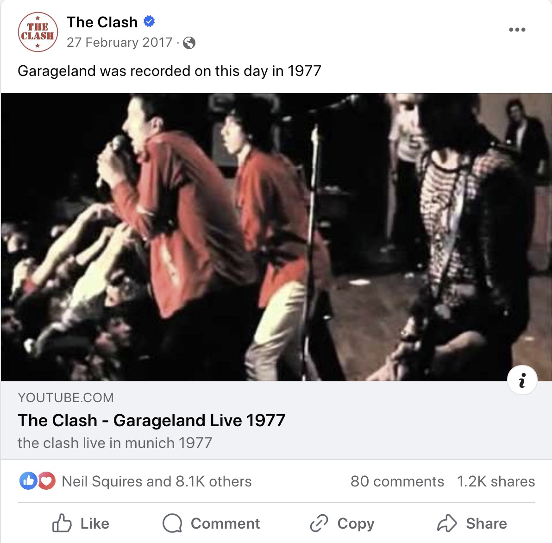Screen dimensions: 552x543
Task: Open 'The Clash - Garageland Live 1977' title
Action: point(151,421)
